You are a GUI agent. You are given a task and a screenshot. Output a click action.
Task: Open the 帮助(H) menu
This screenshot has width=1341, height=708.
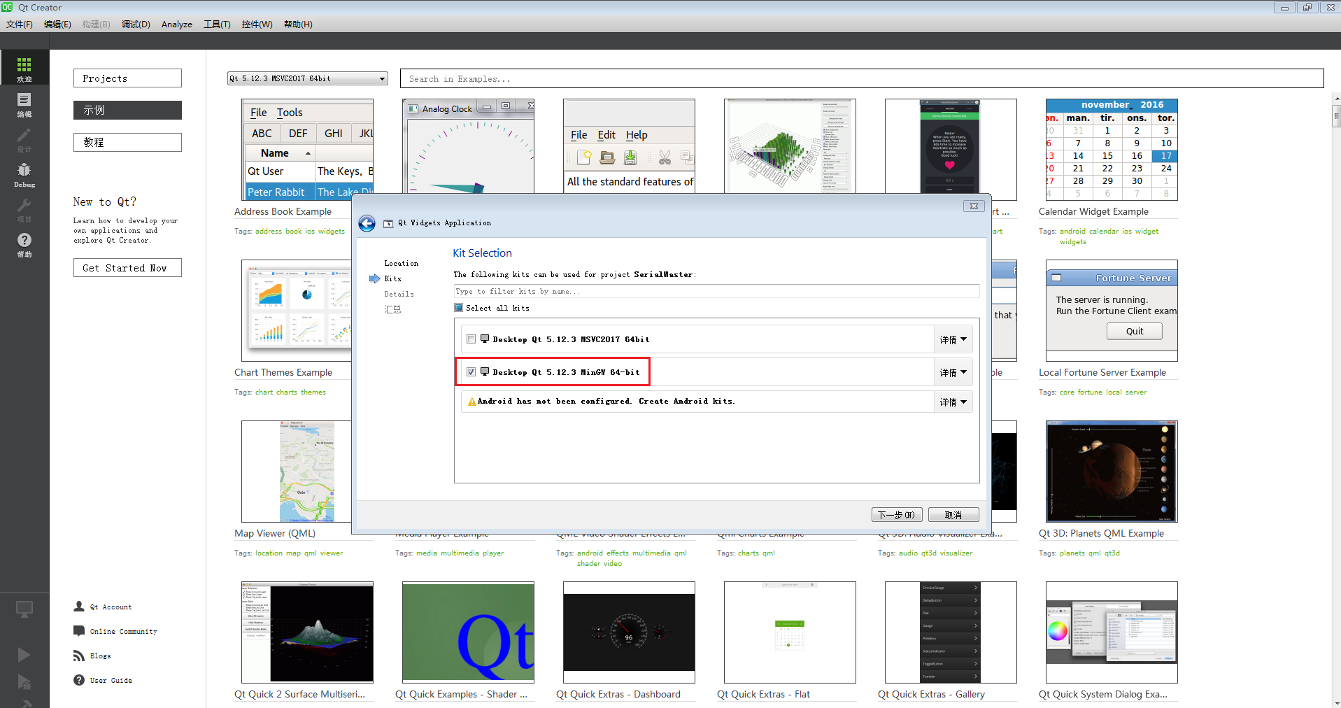point(298,24)
